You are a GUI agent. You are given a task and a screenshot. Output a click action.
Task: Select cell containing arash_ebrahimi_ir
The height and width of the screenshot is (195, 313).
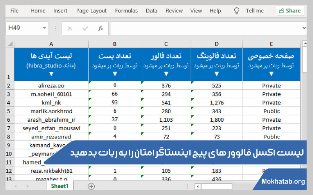pos(51,120)
